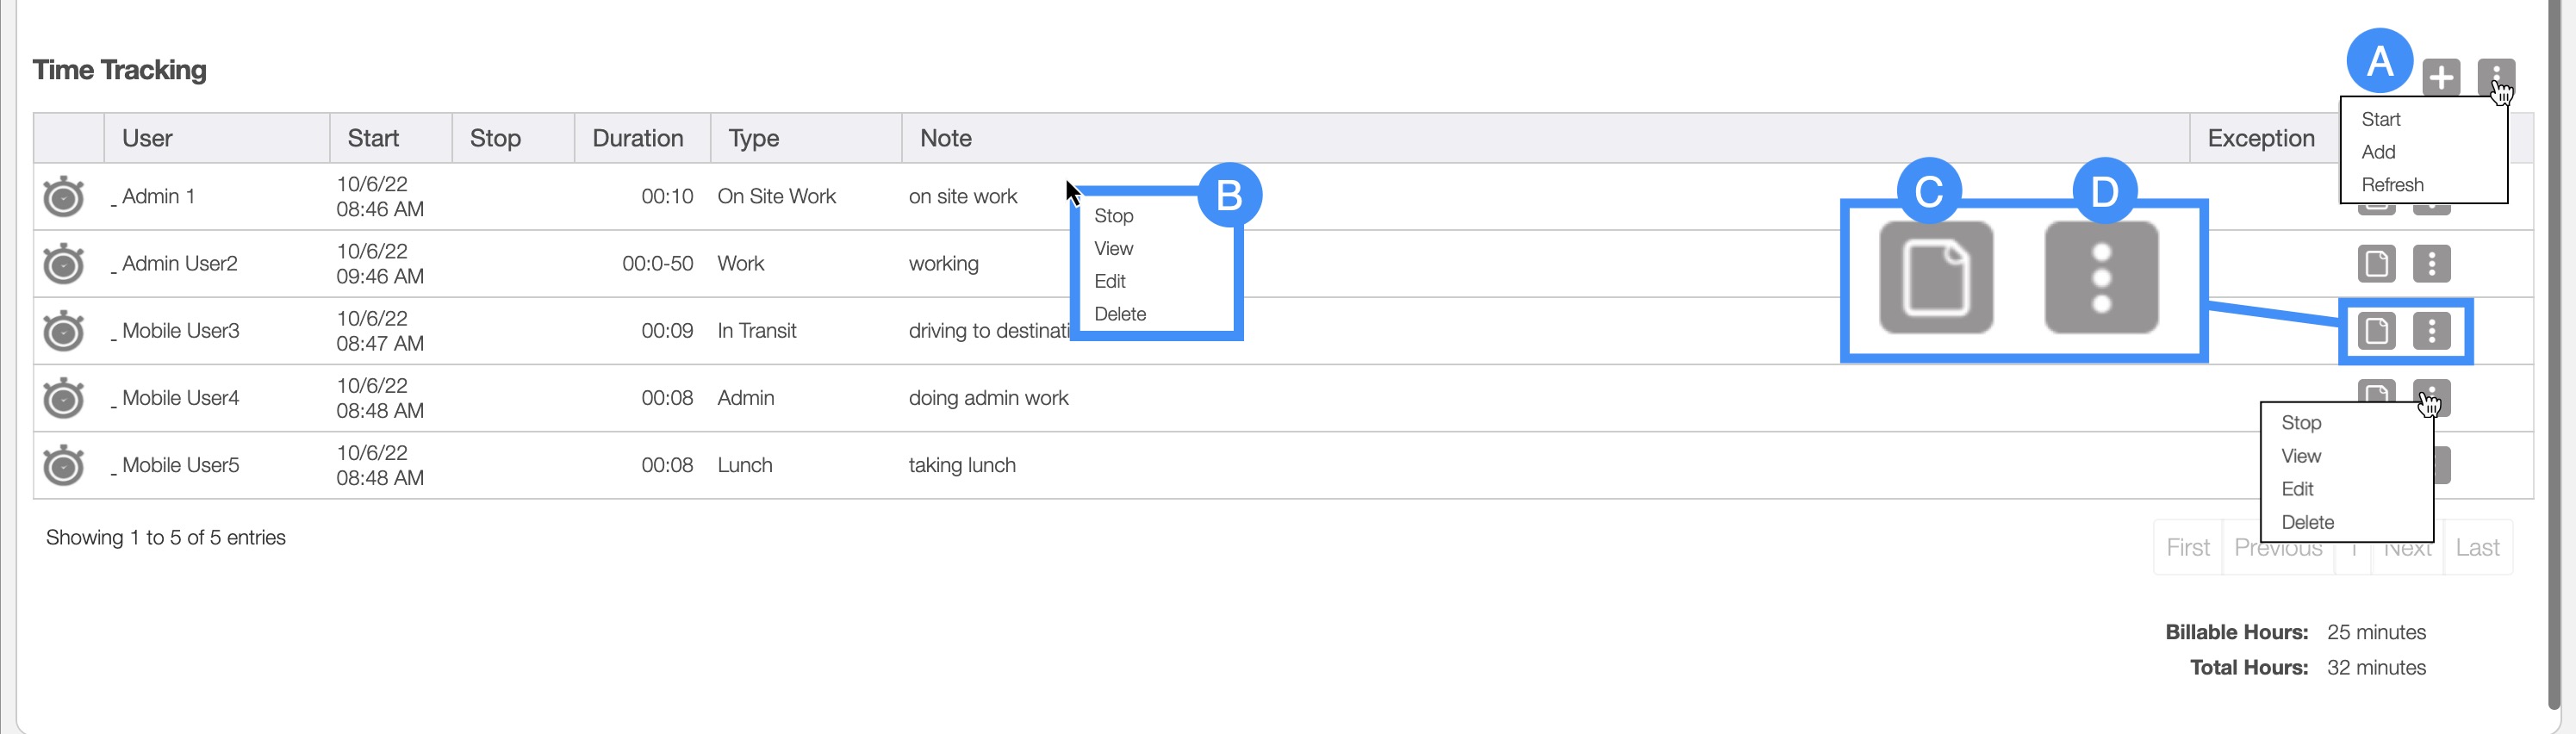Click the stopwatch icon for Mobile User4

[64, 398]
